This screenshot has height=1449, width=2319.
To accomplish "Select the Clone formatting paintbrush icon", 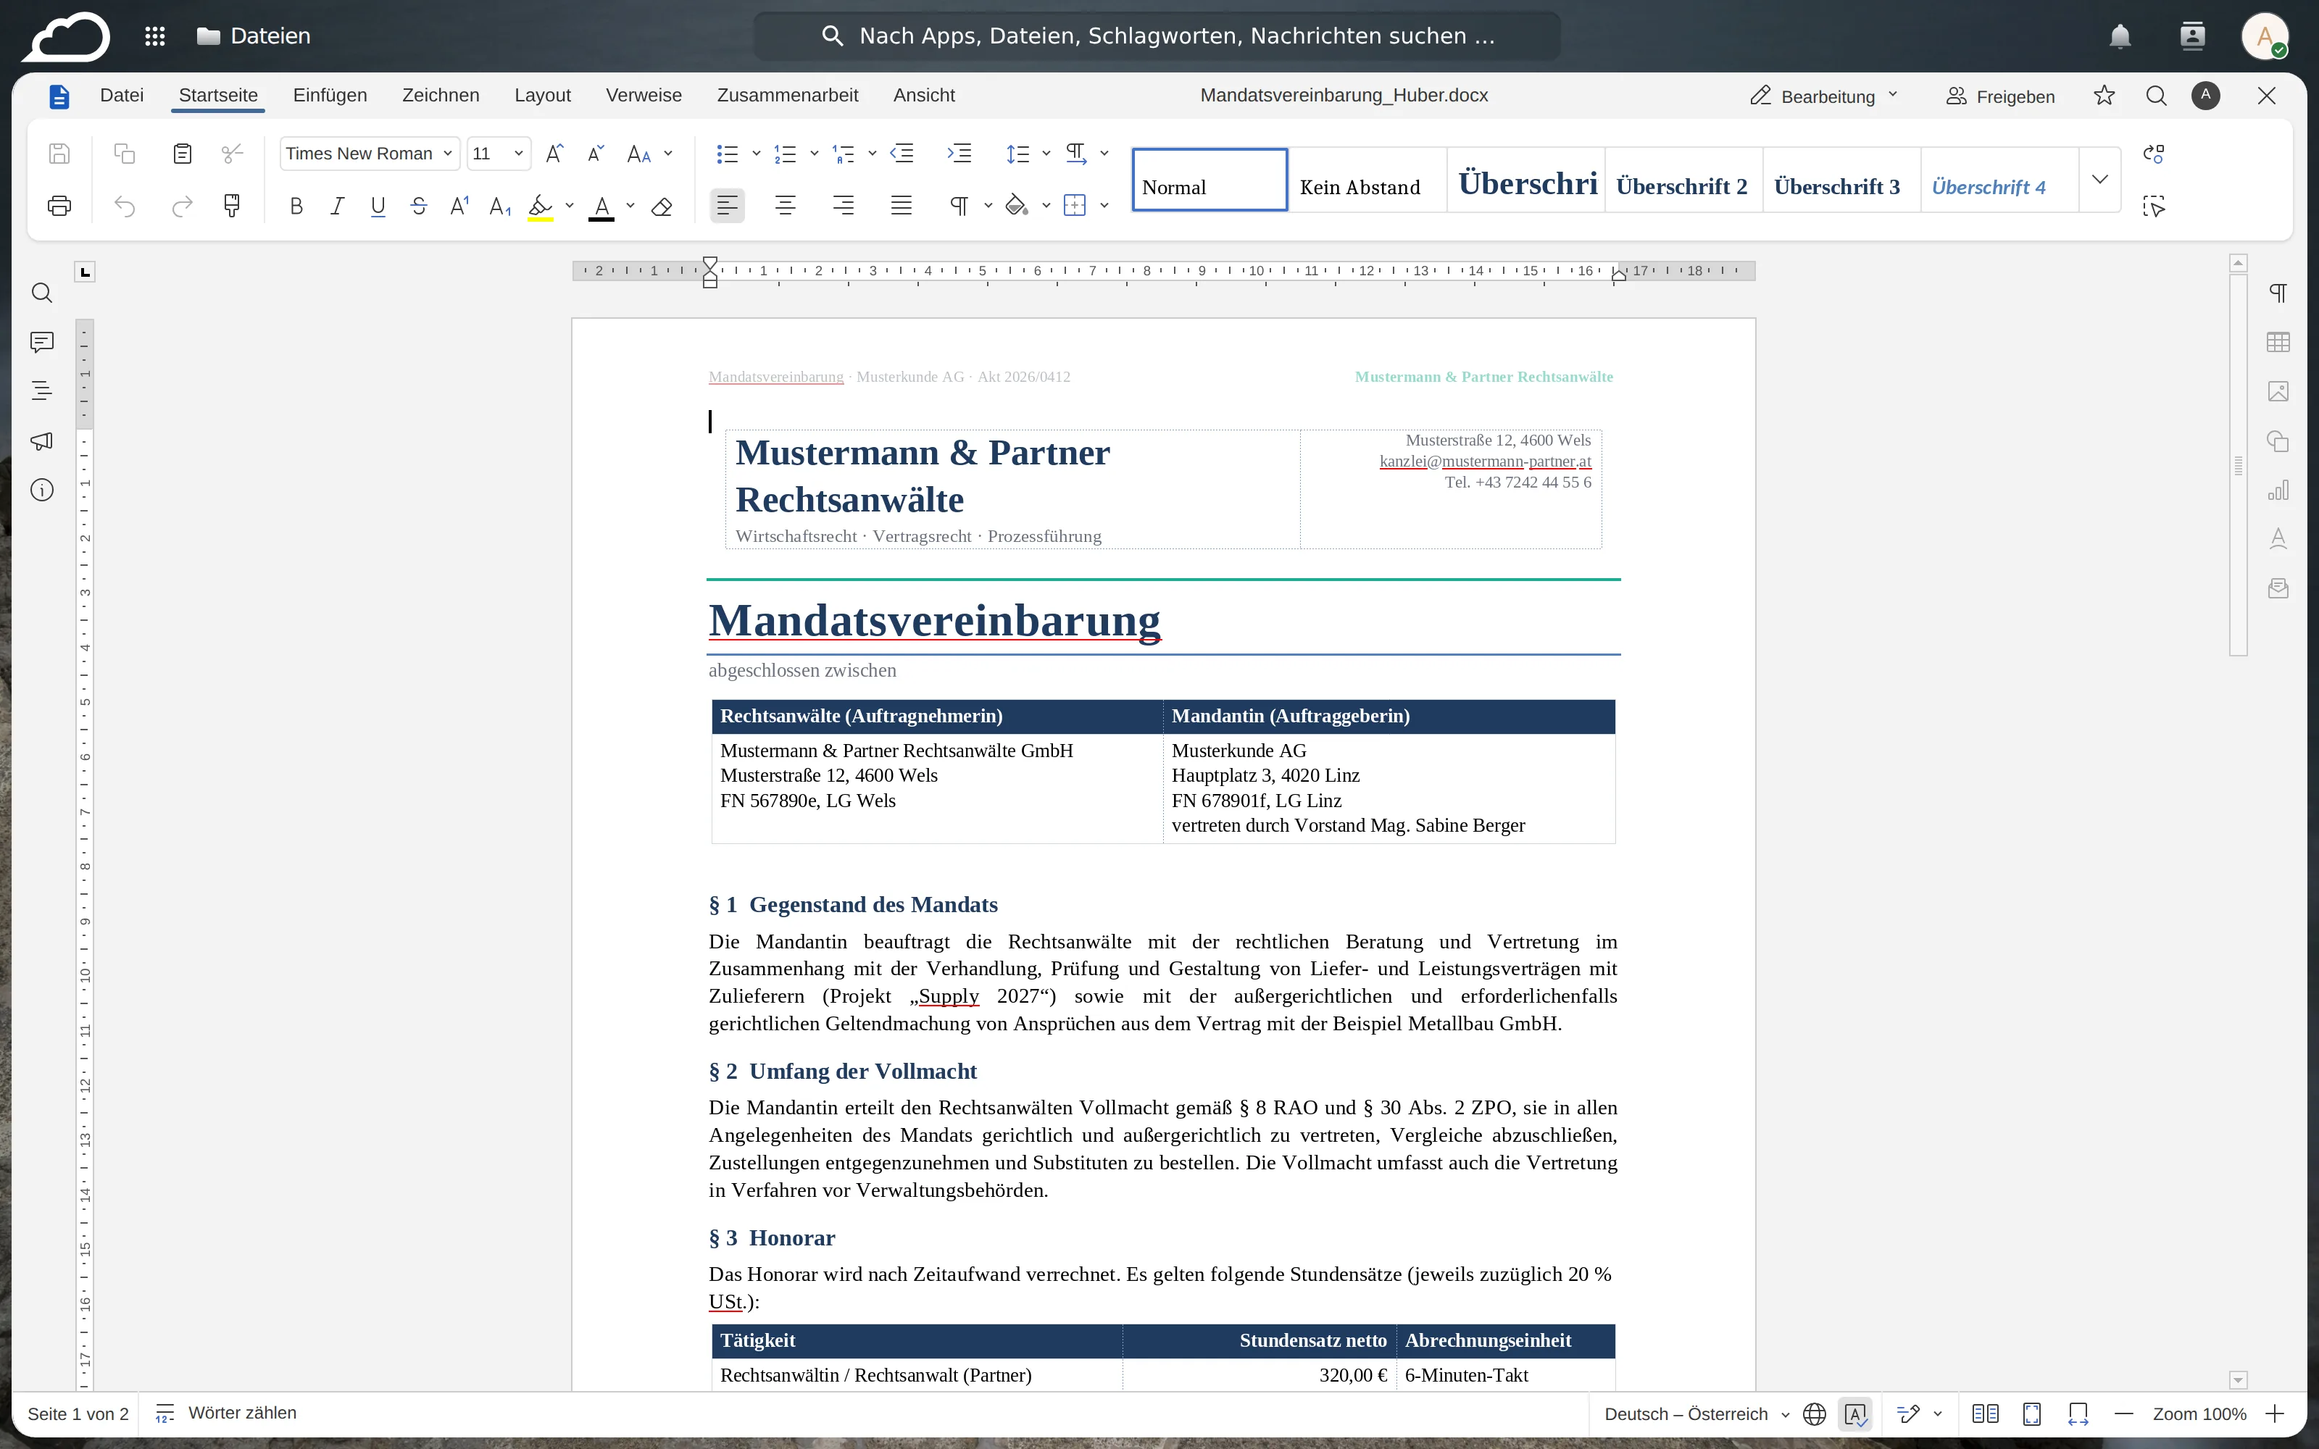I will pyautogui.click(x=232, y=206).
